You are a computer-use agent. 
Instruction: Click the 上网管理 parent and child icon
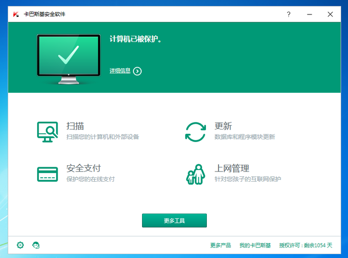tap(196, 174)
